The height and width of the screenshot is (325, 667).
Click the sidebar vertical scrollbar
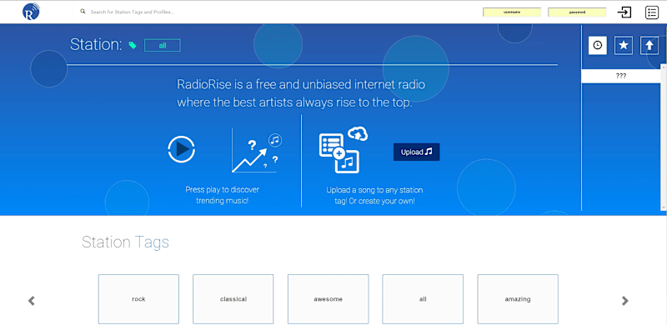point(664,137)
